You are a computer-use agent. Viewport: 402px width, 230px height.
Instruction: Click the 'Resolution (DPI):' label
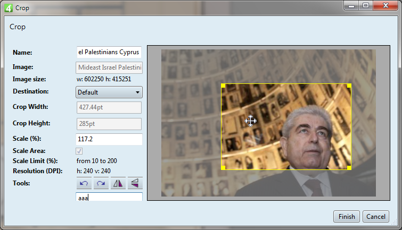click(38, 171)
